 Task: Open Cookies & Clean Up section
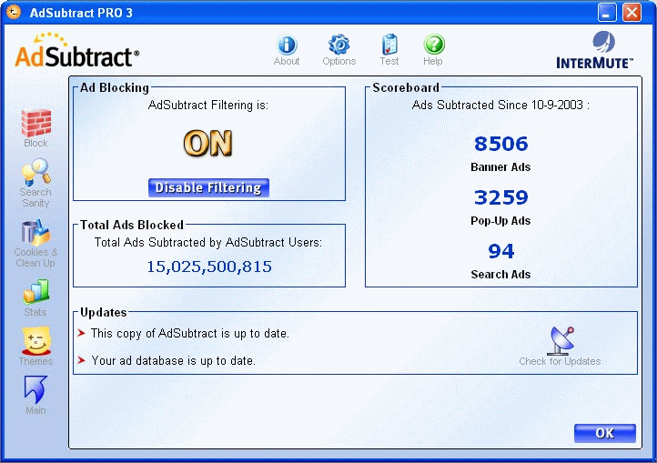coord(35,244)
